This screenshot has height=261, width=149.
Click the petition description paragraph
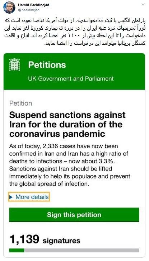70,165
